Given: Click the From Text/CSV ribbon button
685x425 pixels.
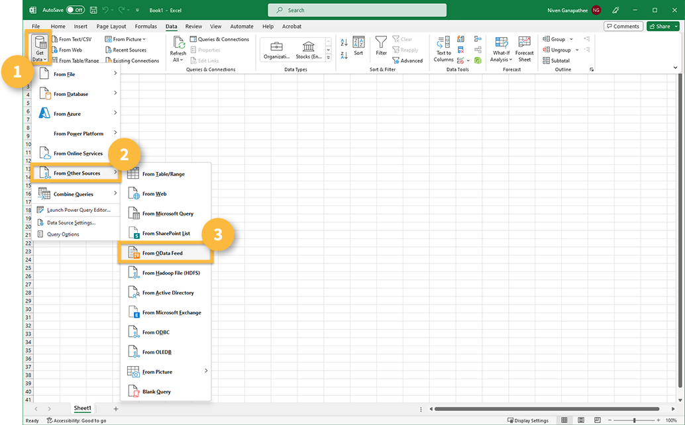Looking at the screenshot, I should tap(72, 39).
